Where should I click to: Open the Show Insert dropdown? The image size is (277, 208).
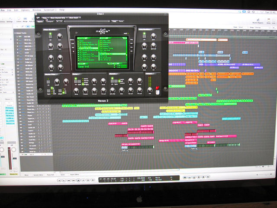pyautogui.click(x=75, y=18)
